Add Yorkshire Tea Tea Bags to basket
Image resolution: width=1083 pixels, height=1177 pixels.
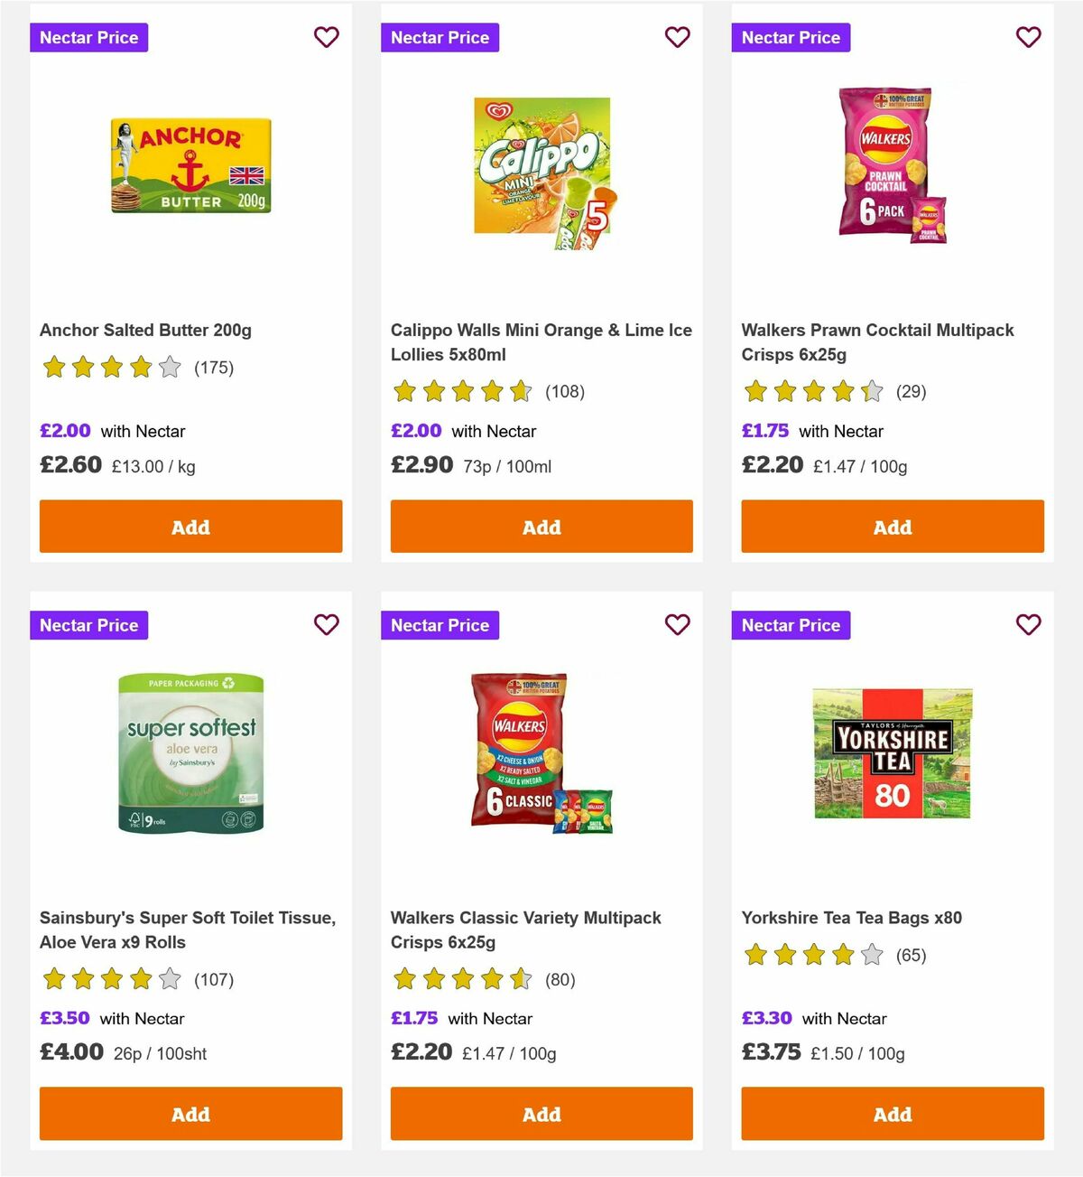pyautogui.click(x=892, y=1114)
